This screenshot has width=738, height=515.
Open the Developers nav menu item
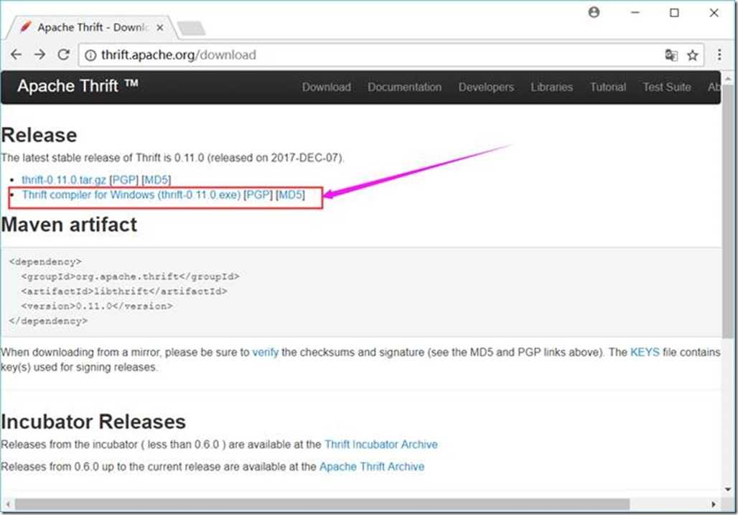point(486,87)
